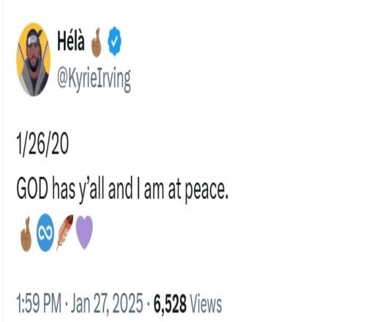This screenshot has width=366, height=322.
Task: Open the Hélà display name profile
Action: pyautogui.click(x=71, y=41)
